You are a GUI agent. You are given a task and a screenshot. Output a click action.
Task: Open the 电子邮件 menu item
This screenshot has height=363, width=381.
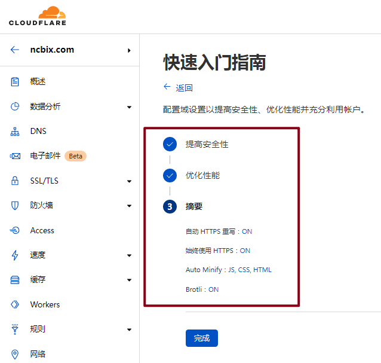tap(45, 155)
